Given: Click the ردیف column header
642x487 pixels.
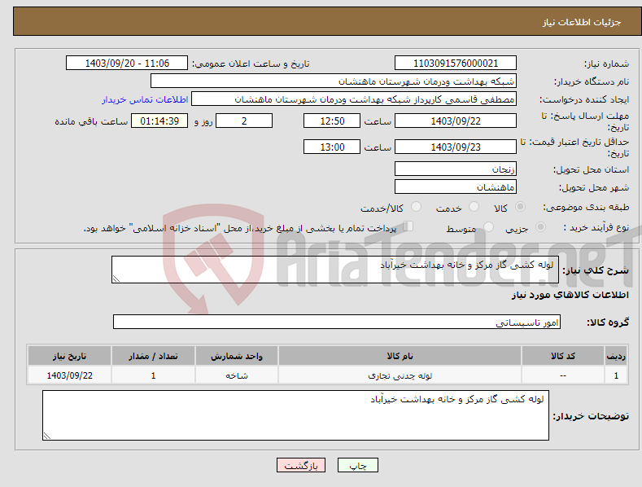Looking at the screenshot, I should [x=616, y=356].
